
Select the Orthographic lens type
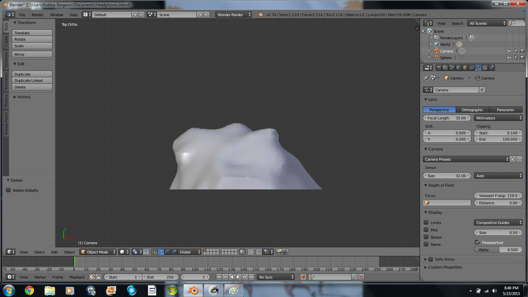click(472, 110)
